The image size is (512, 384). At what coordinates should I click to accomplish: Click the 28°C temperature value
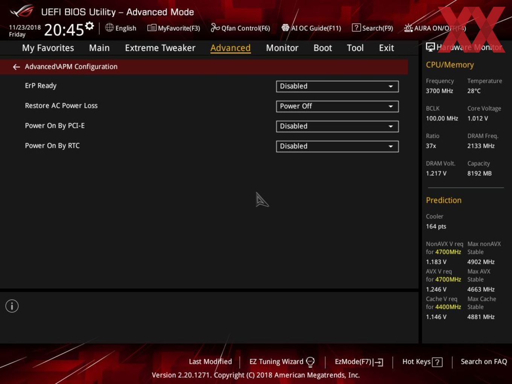pos(474,91)
